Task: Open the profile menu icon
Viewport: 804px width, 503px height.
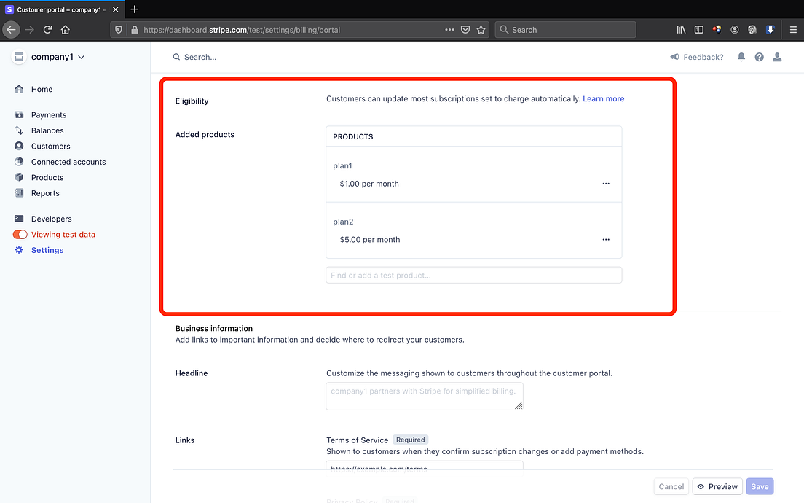Action: pos(777,56)
